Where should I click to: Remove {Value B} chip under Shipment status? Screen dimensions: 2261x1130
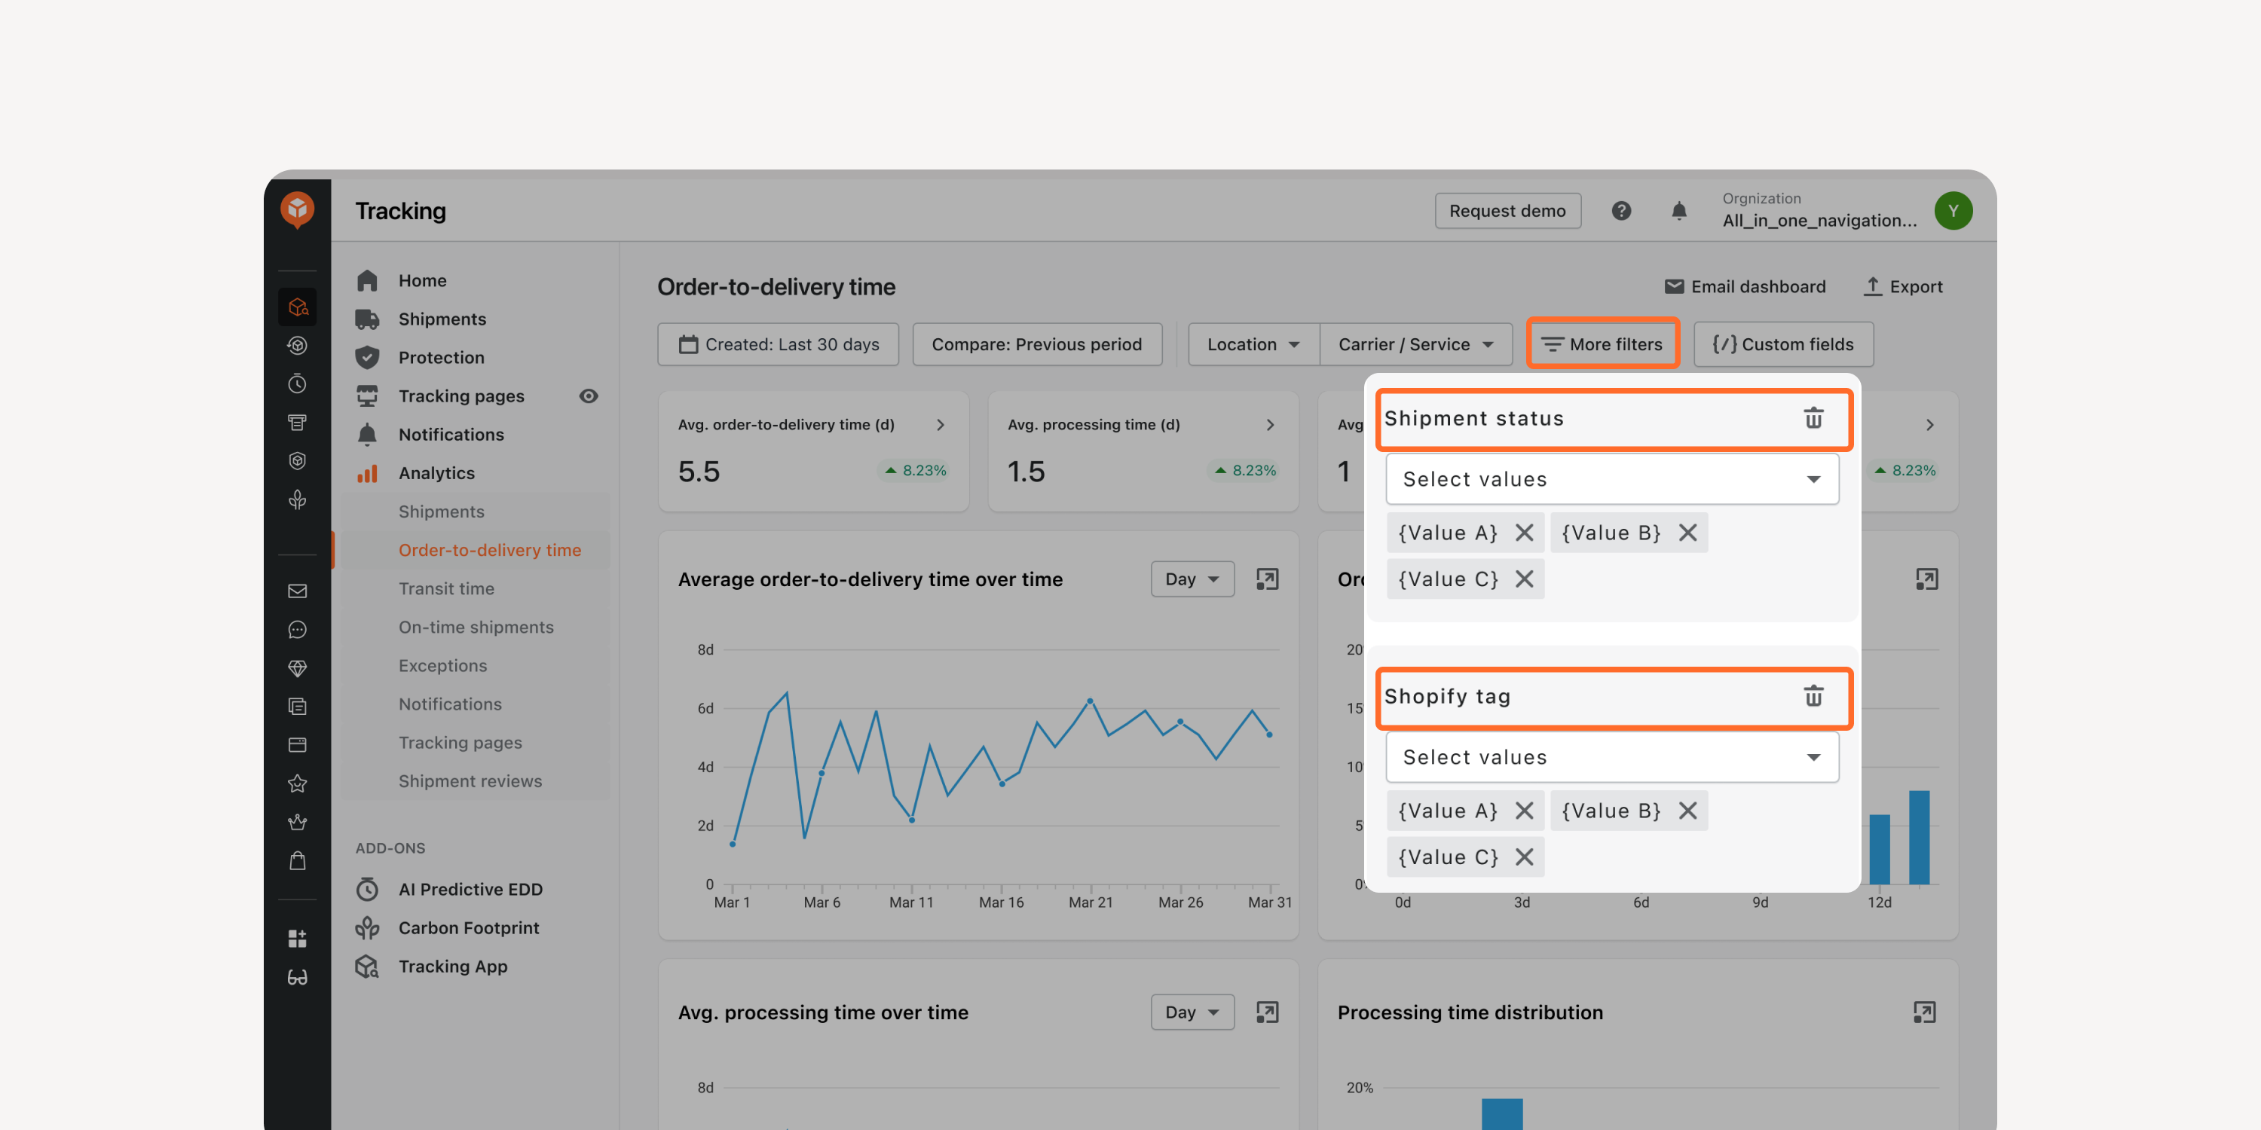point(1688,533)
